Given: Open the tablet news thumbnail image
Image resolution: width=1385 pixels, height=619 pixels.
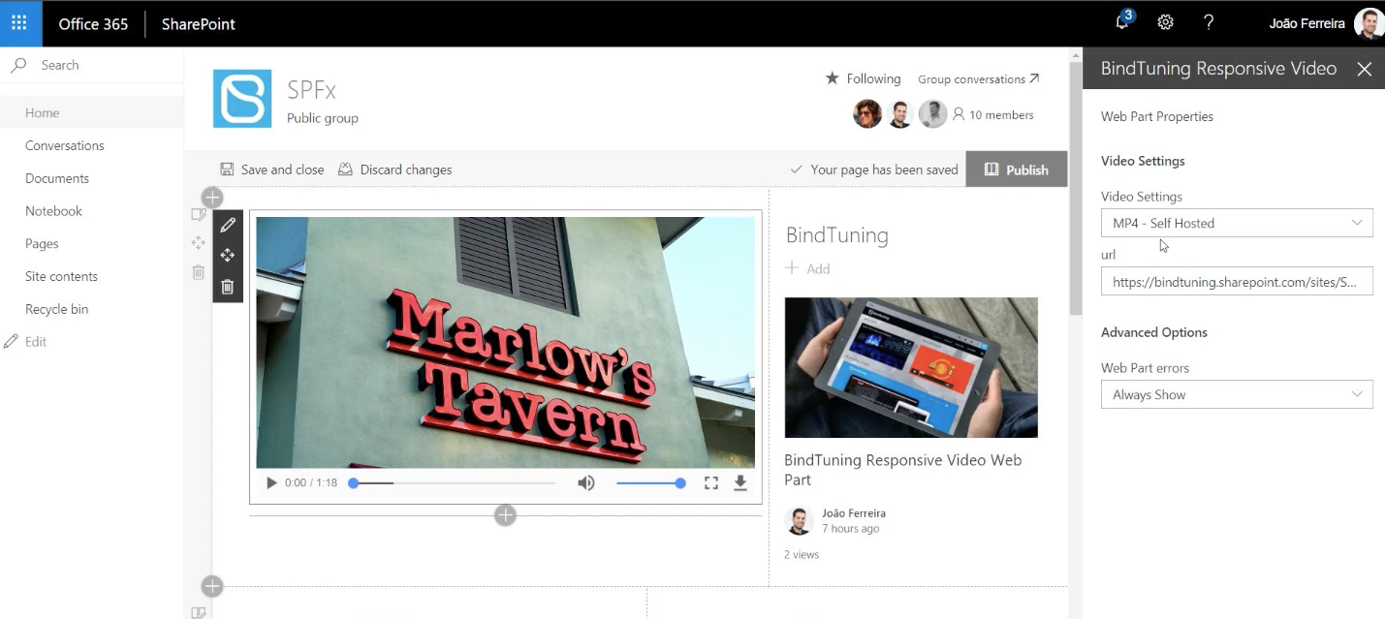Looking at the screenshot, I should pos(911,367).
